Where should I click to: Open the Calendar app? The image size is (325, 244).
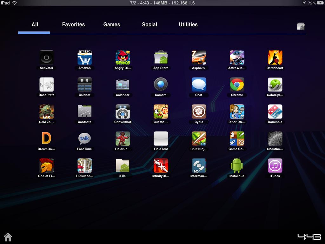pyautogui.click(x=123, y=85)
